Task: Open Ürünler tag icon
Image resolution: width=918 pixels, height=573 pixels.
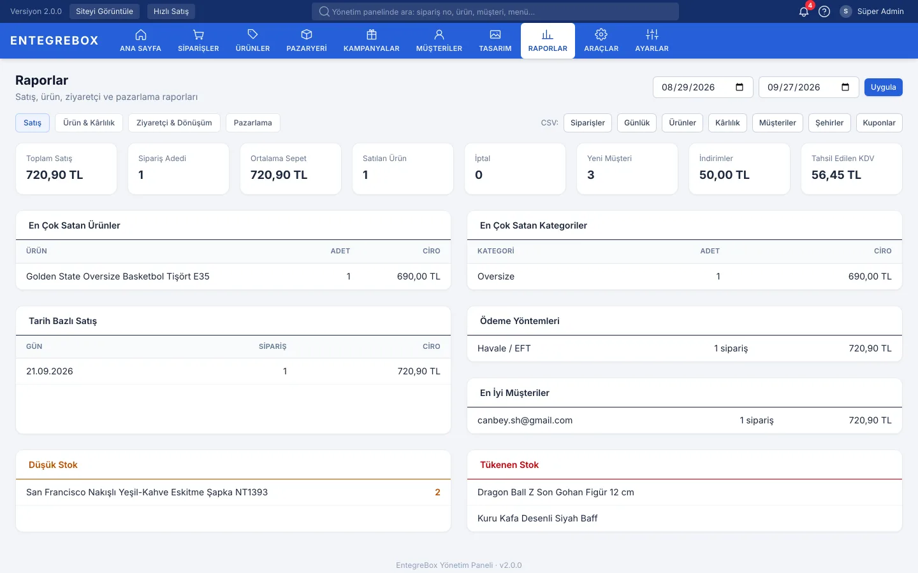Action: tap(252, 34)
